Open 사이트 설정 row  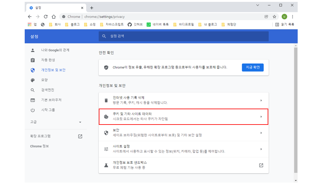pyautogui.click(x=184, y=149)
